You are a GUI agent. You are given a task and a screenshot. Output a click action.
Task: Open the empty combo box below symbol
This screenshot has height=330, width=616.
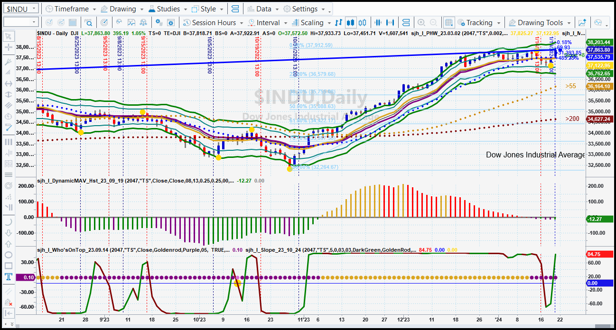[21, 22]
